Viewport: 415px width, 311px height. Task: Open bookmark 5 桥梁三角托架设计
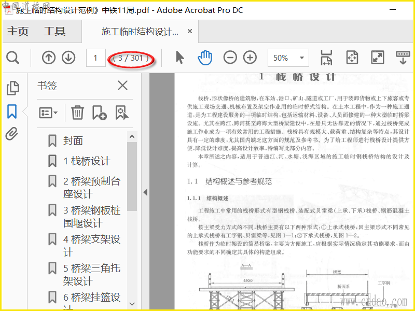tap(92, 275)
